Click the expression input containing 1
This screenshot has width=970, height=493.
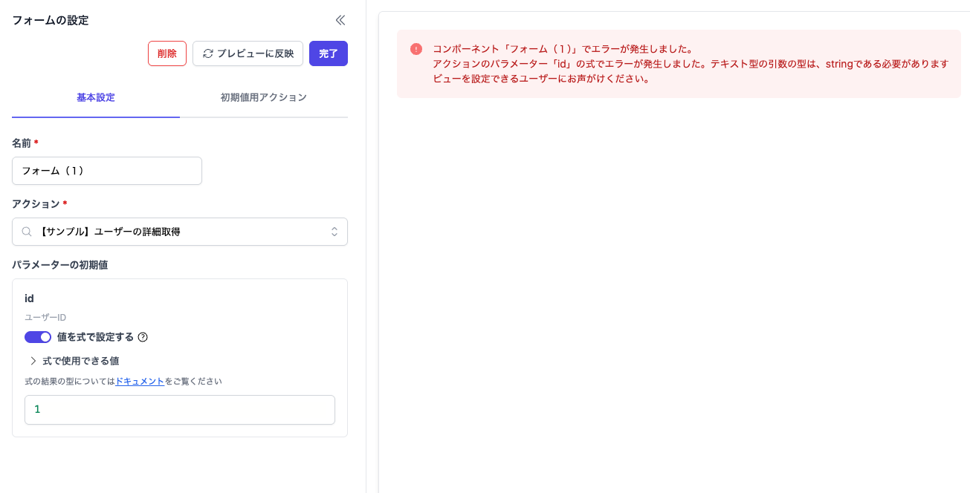coord(180,410)
